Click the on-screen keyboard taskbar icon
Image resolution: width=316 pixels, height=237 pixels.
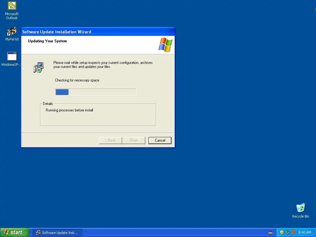(x=270, y=233)
